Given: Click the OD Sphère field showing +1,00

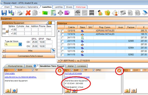Looking at the screenshot, I should [12, 30].
